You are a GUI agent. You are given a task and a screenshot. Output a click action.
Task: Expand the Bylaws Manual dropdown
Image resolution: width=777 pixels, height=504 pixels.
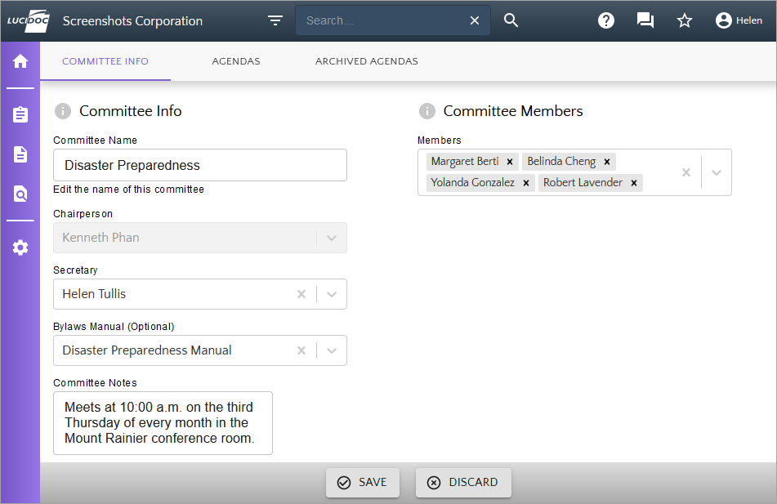[332, 350]
